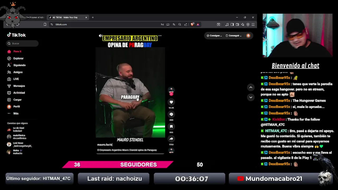
Task: Like the video with heart icon
Action: (171, 102)
